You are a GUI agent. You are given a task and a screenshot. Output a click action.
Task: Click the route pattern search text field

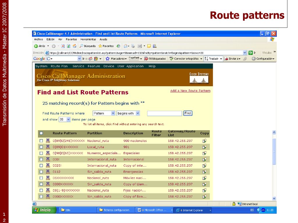click(165, 114)
